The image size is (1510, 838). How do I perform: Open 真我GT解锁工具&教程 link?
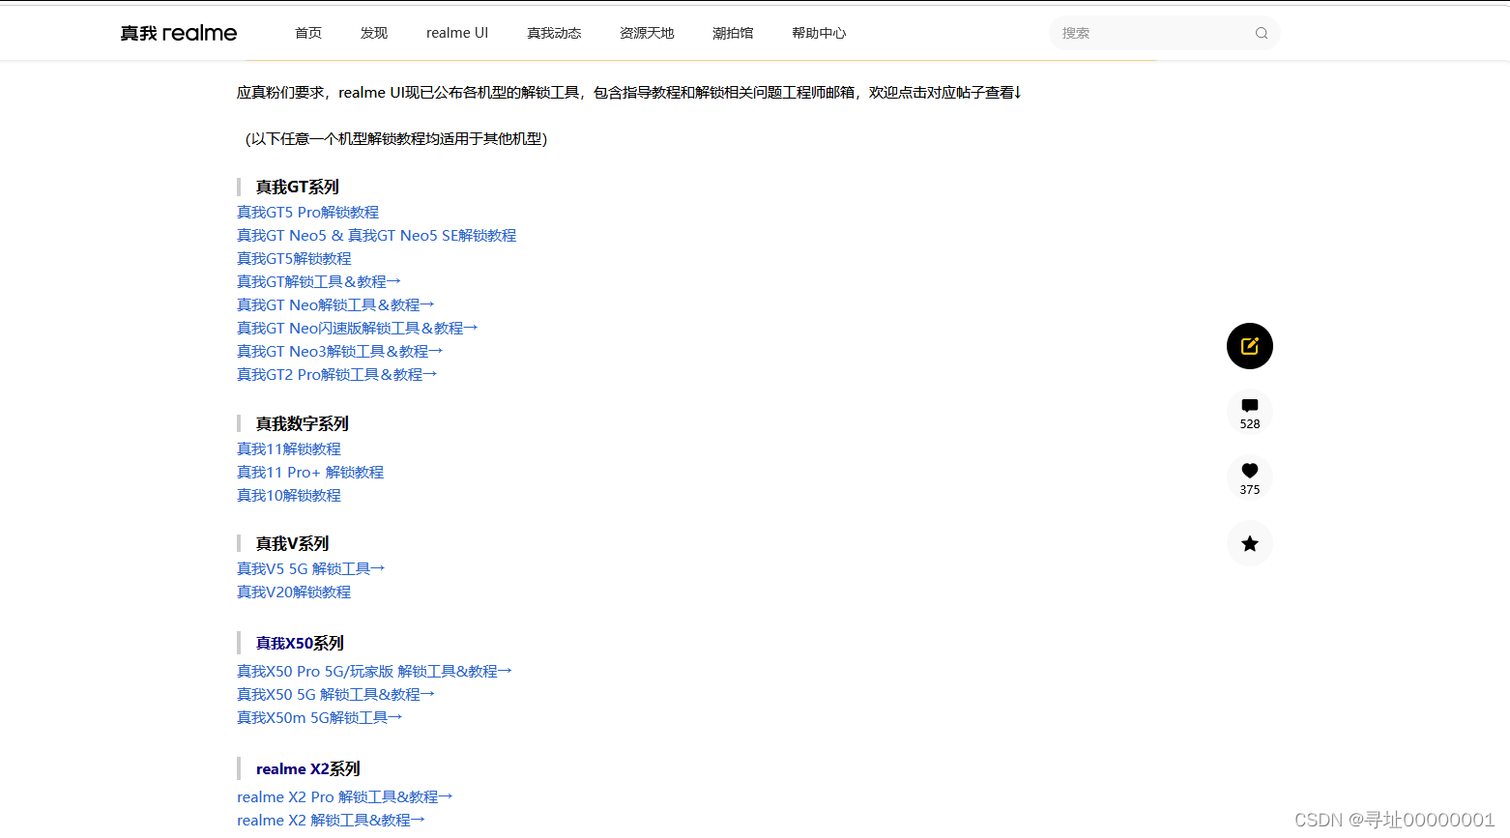pyautogui.click(x=319, y=282)
